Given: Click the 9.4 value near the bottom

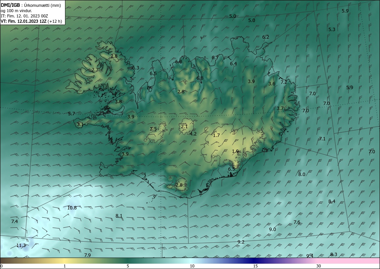Looking at the screenshot, I should pyautogui.click(x=310, y=256).
